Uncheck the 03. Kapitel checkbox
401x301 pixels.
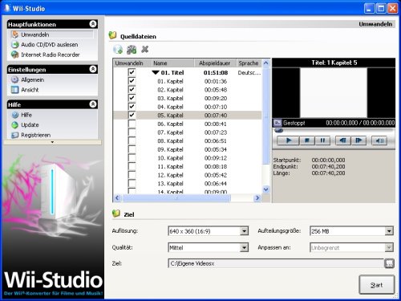coord(132,98)
